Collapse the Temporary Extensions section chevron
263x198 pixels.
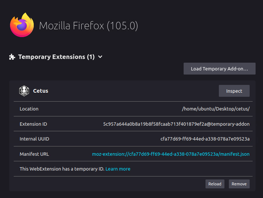pos(100,57)
